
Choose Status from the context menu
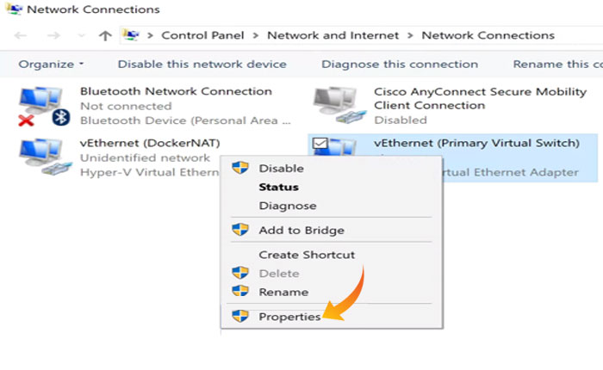(278, 187)
